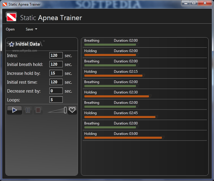Viewport: 214px width, 181px height.
Task: Click the stop button
Action: point(38,110)
